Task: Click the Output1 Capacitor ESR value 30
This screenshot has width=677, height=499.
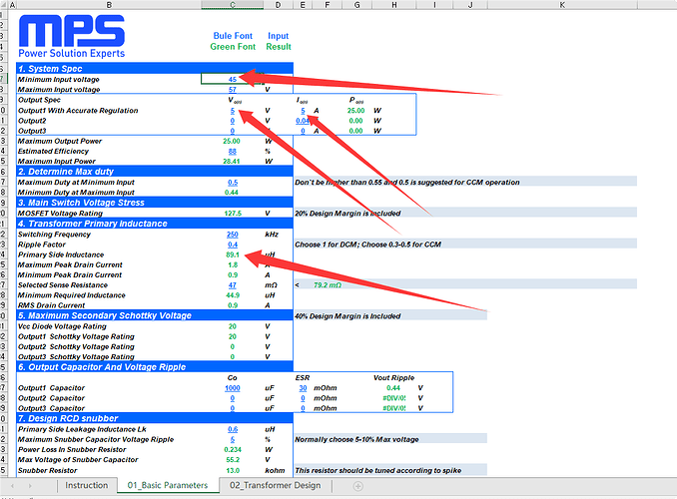Action: click(303, 388)
